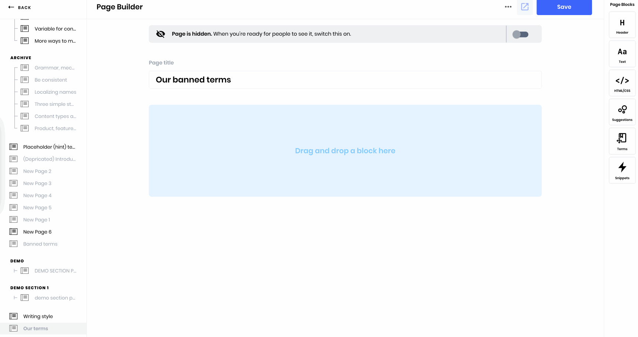Edit the page title field 'Our banned terms'
638x337 pixels.
tap(345, 80)
